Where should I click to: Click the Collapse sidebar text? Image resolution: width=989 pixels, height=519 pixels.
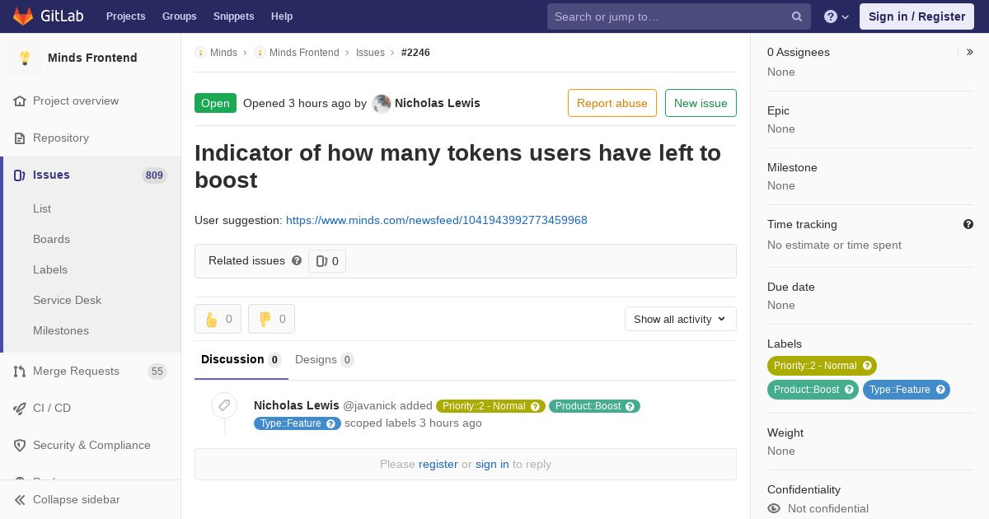(x=77, y=499)
